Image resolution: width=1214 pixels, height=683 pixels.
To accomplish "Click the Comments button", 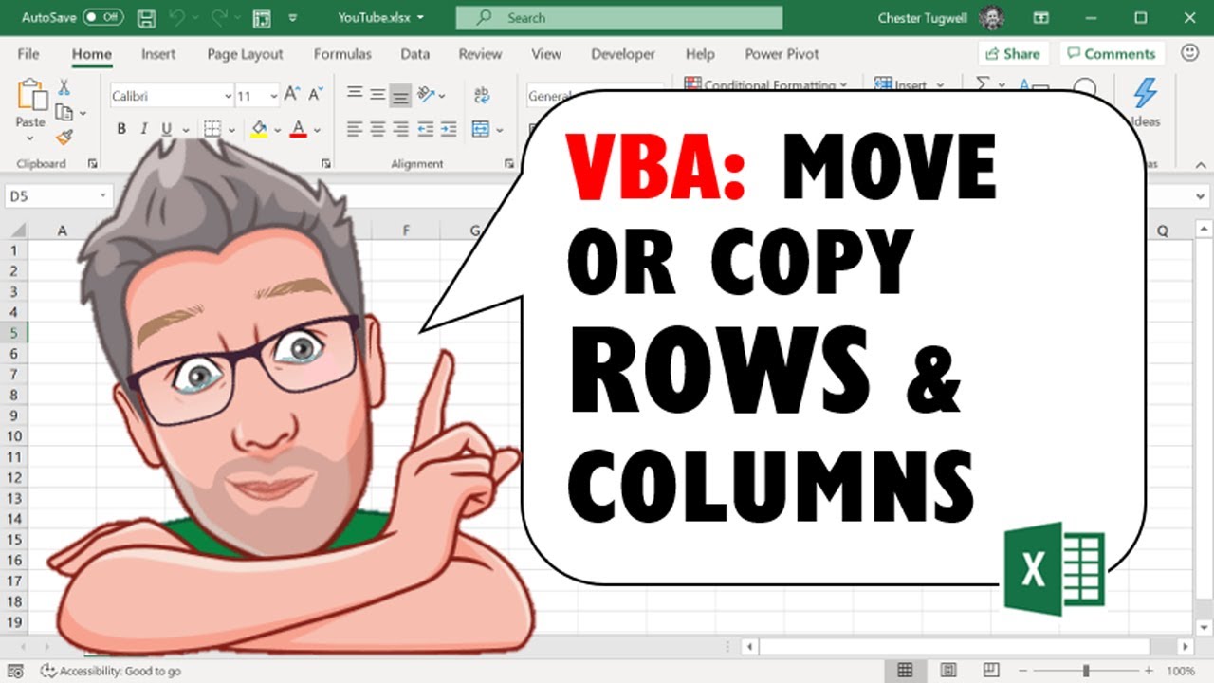I will [x=1113, y=54].
